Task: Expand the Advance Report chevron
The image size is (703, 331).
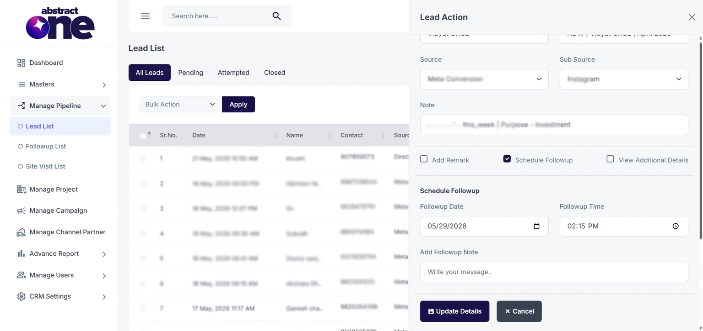Action: pos(104,254)
